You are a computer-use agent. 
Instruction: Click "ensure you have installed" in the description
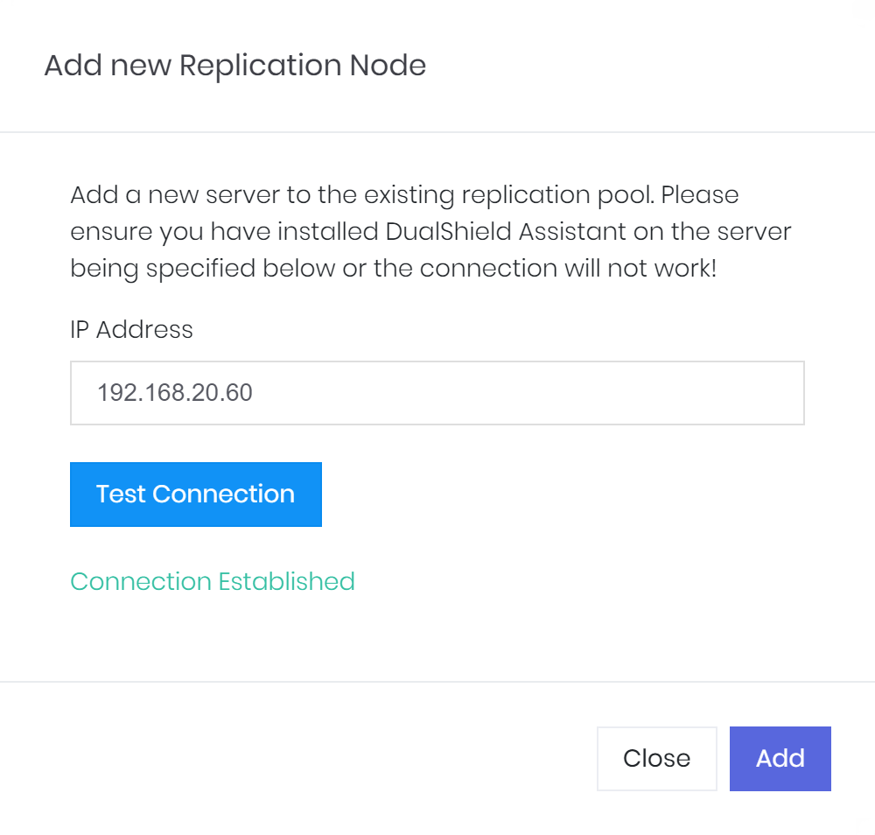click(225, 232)
